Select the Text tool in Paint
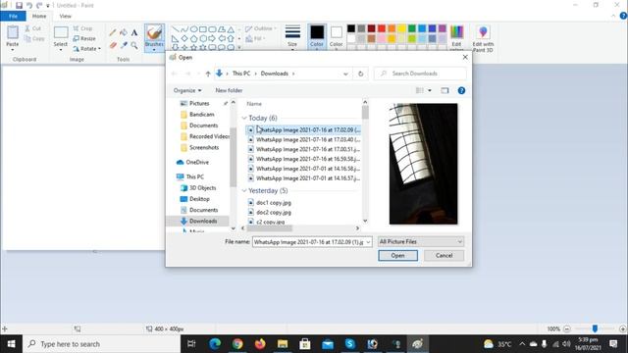This screenshot has width=628, height=353. click(x=134, y=32)
